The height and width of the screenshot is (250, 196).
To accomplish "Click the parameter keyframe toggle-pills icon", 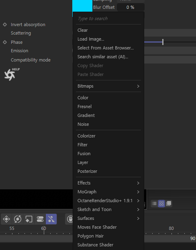I will [40, 219].
